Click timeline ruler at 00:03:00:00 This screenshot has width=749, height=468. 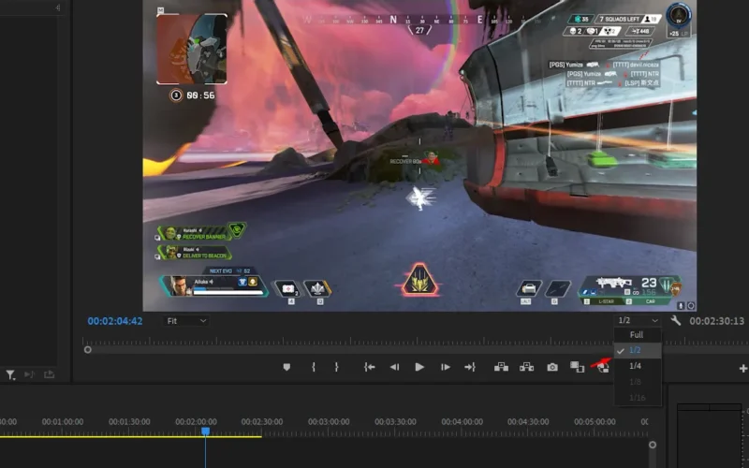(x=329, y=422)
